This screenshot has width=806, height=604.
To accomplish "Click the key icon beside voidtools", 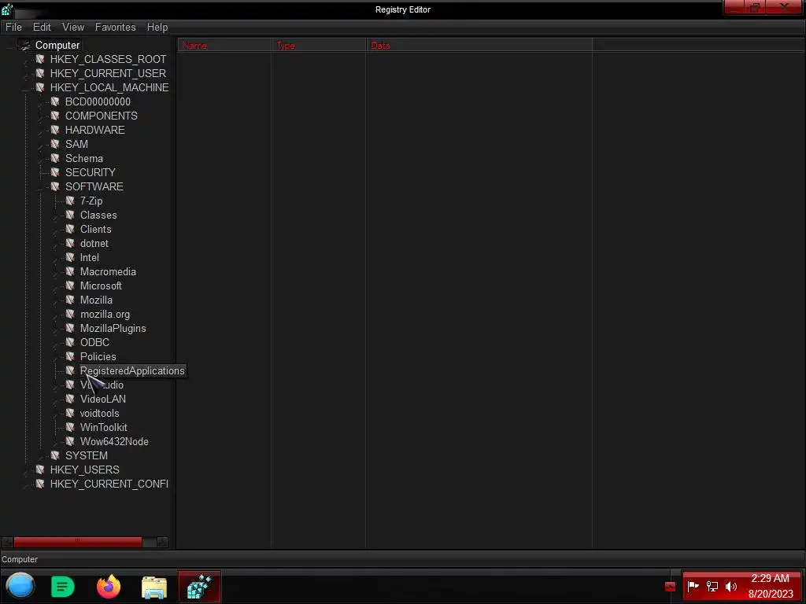I will (70, 413).
